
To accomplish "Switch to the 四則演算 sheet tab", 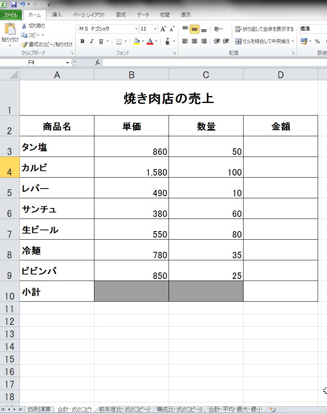I will 39,409.
